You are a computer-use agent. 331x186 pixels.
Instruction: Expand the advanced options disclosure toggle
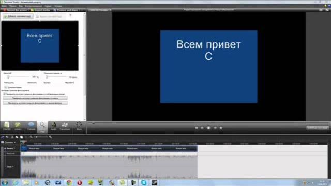click(x=6, y=87)
